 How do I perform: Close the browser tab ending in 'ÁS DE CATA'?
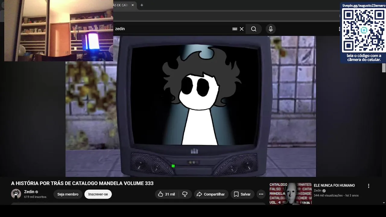tap(132, 5)
